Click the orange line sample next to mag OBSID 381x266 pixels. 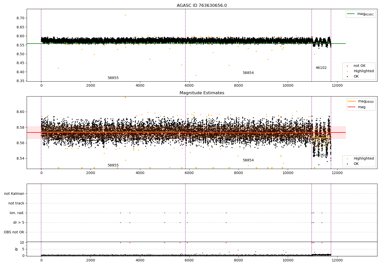click(352, 101)
